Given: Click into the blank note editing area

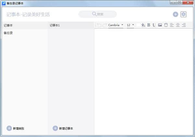Looking at the screenshot, I should click(x=144, y=82).
